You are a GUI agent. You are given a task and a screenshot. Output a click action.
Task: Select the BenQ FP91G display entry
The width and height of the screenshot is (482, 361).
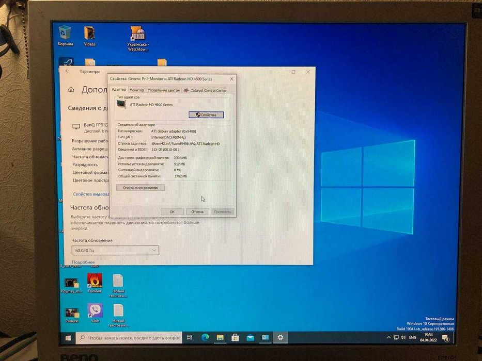tap(90, 128)
